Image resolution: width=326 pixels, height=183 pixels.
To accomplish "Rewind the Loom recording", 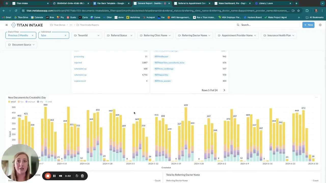I will pos(60,176).
